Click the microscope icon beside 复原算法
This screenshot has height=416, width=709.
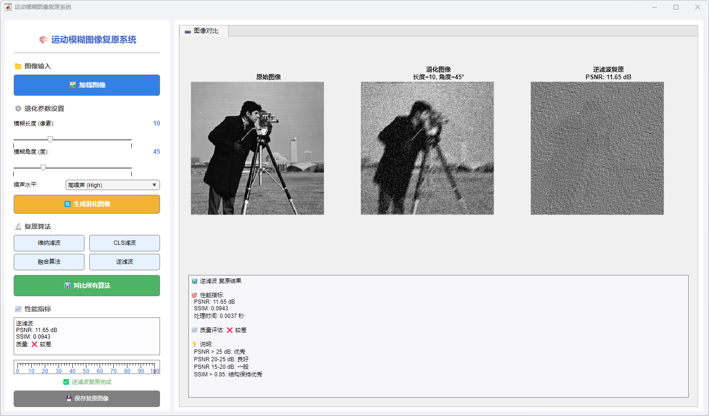[x=18, y=226]
